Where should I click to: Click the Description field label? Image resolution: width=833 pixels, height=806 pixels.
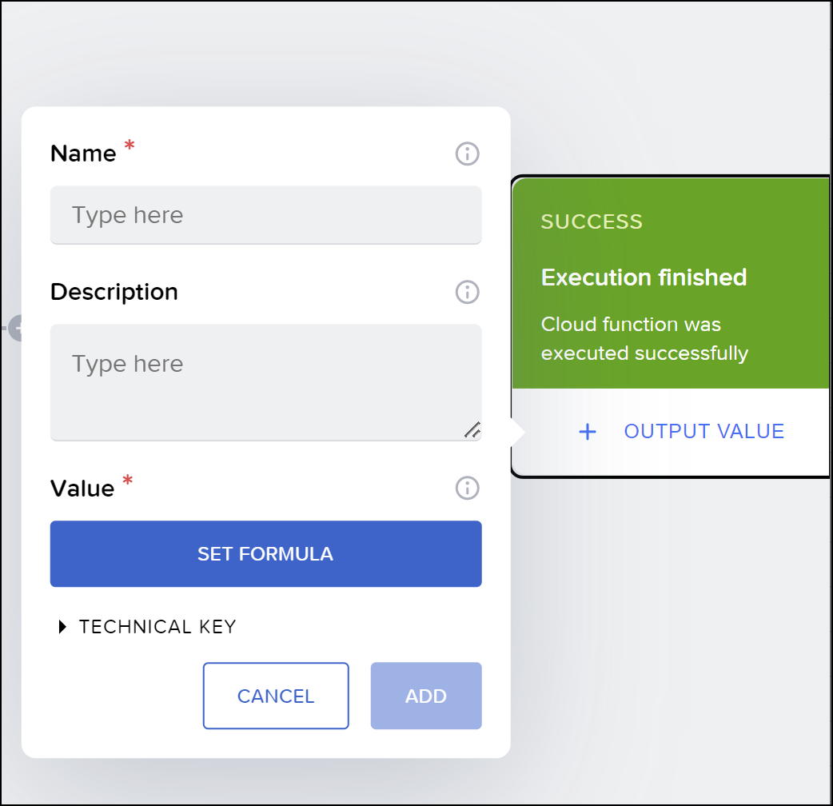(114, 292)
